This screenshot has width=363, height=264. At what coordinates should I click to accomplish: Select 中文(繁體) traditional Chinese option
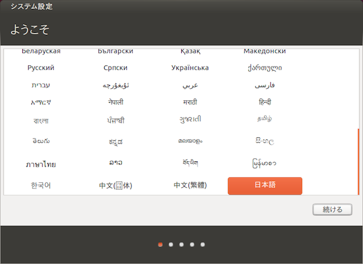point(190,185)
